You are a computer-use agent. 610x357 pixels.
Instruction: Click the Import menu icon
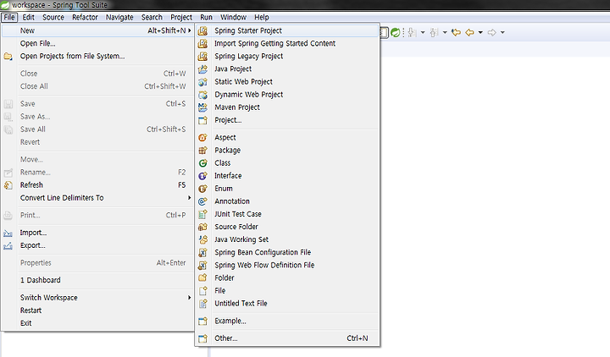[x=8, y=233]
